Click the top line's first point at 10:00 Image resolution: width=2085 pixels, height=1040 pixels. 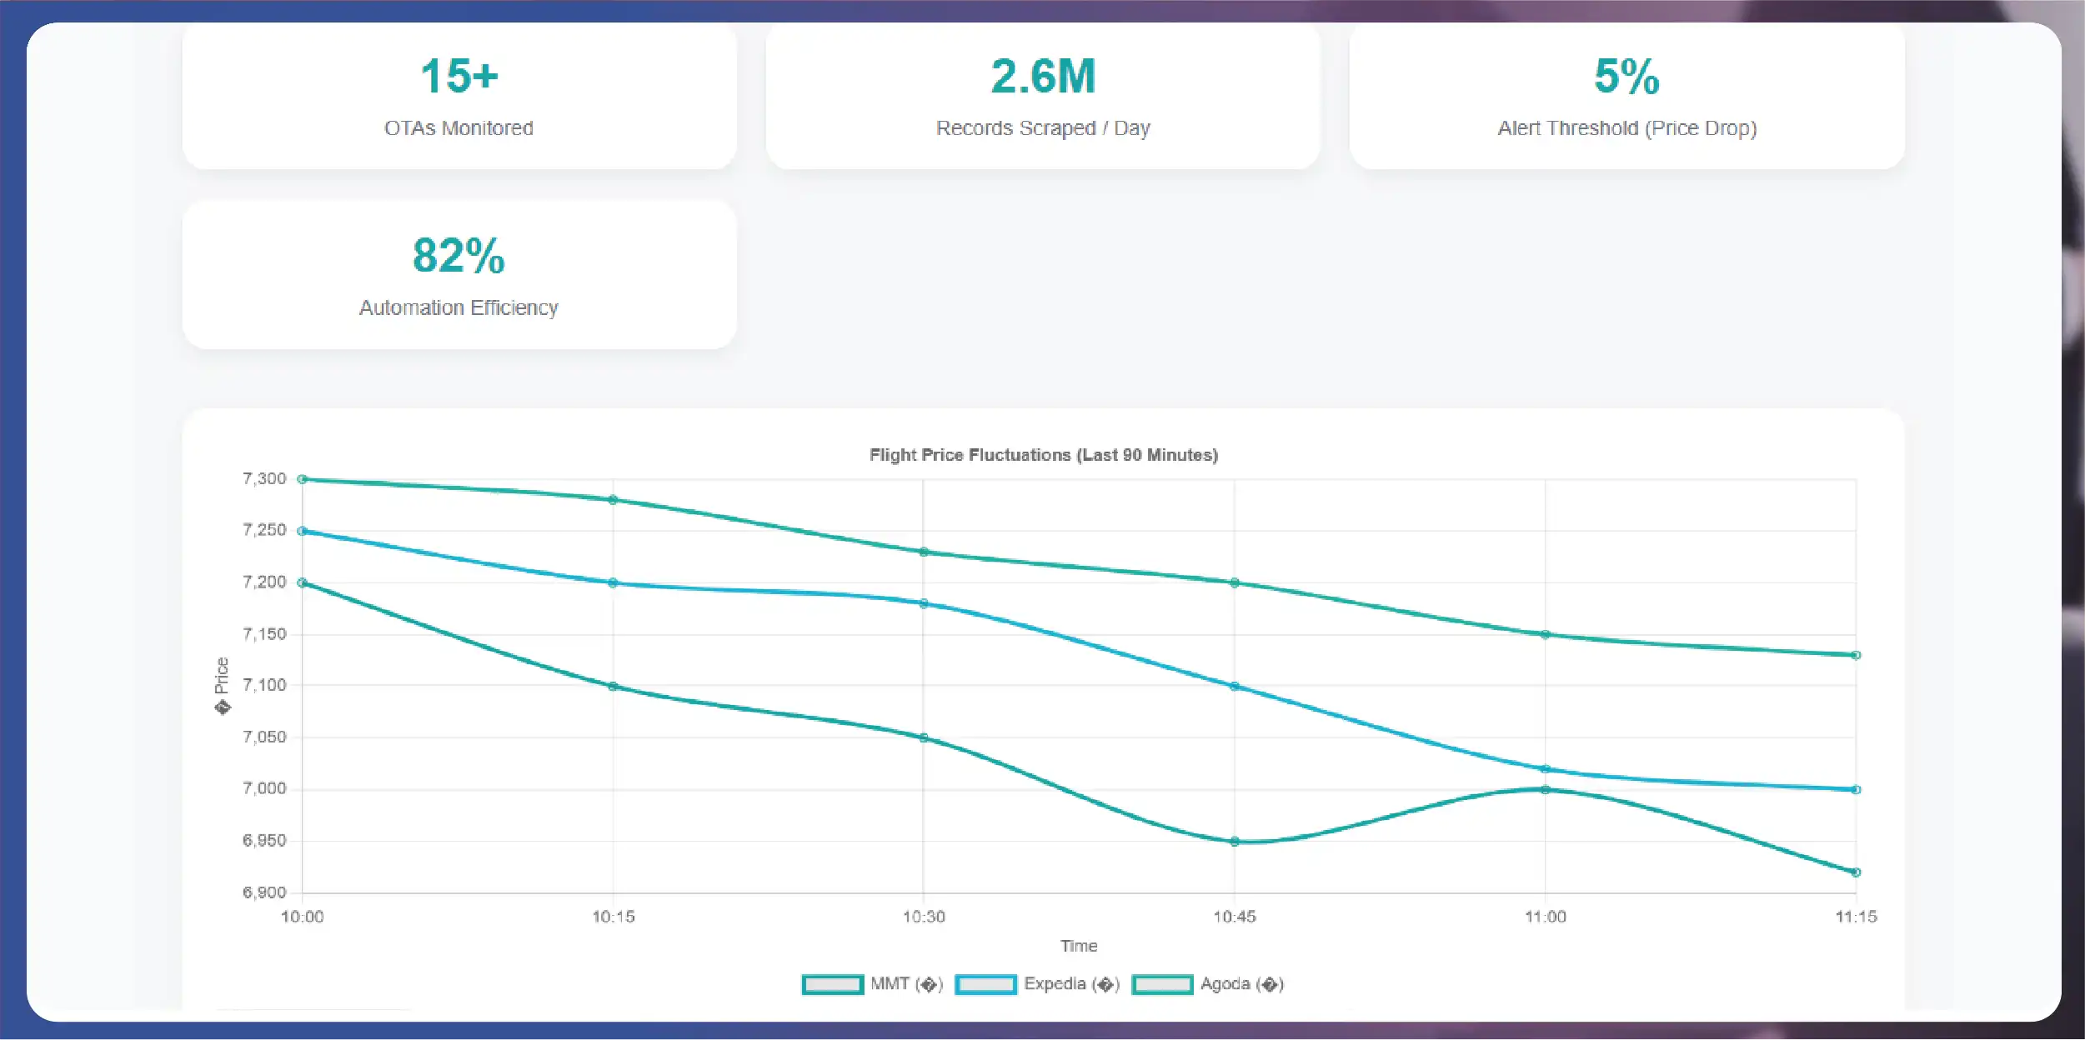coord(303,479)
